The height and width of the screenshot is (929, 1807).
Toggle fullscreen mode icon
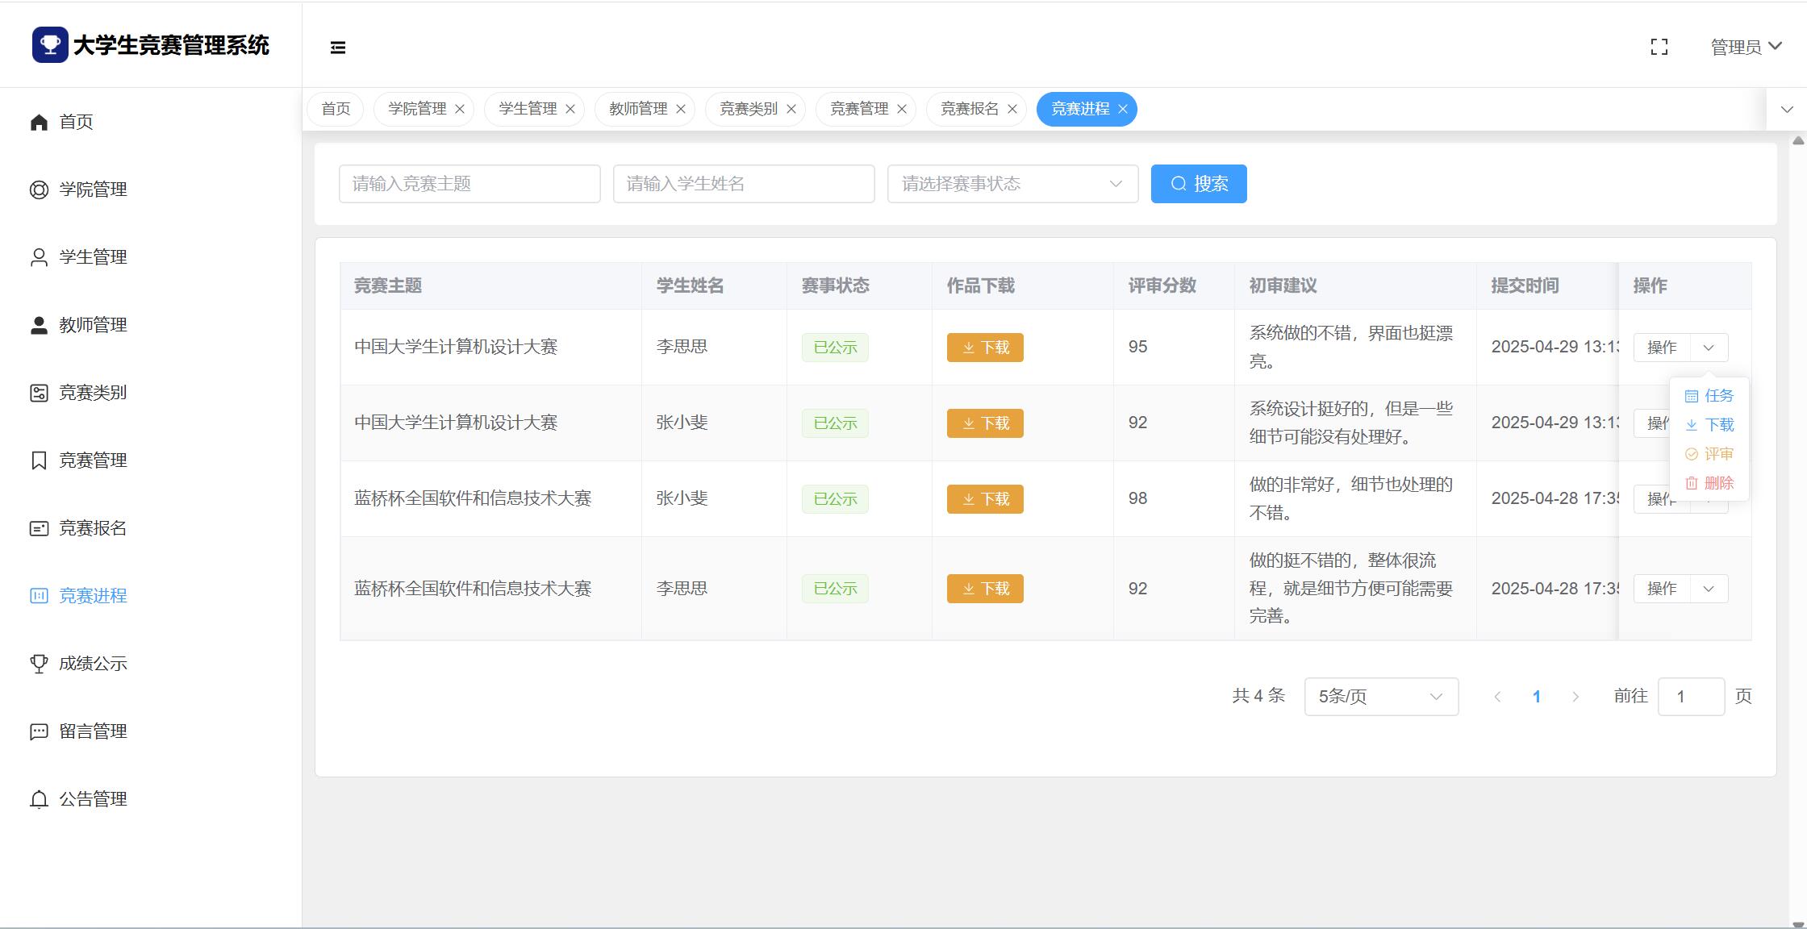(x=1659, y=47)
